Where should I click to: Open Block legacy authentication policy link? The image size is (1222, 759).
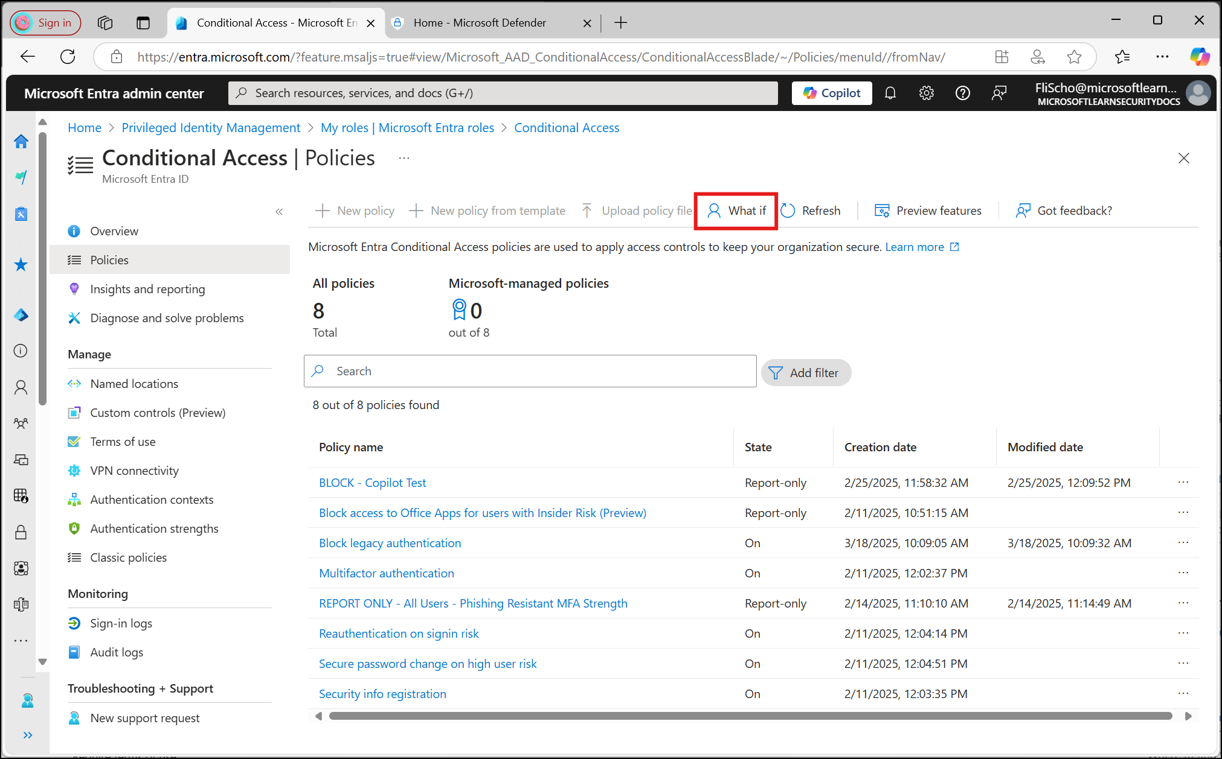(390, 543)
